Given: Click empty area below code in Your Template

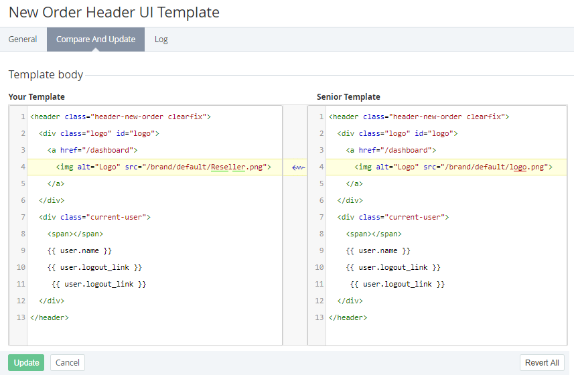Looking at the screenshot, I should (154, 335).
